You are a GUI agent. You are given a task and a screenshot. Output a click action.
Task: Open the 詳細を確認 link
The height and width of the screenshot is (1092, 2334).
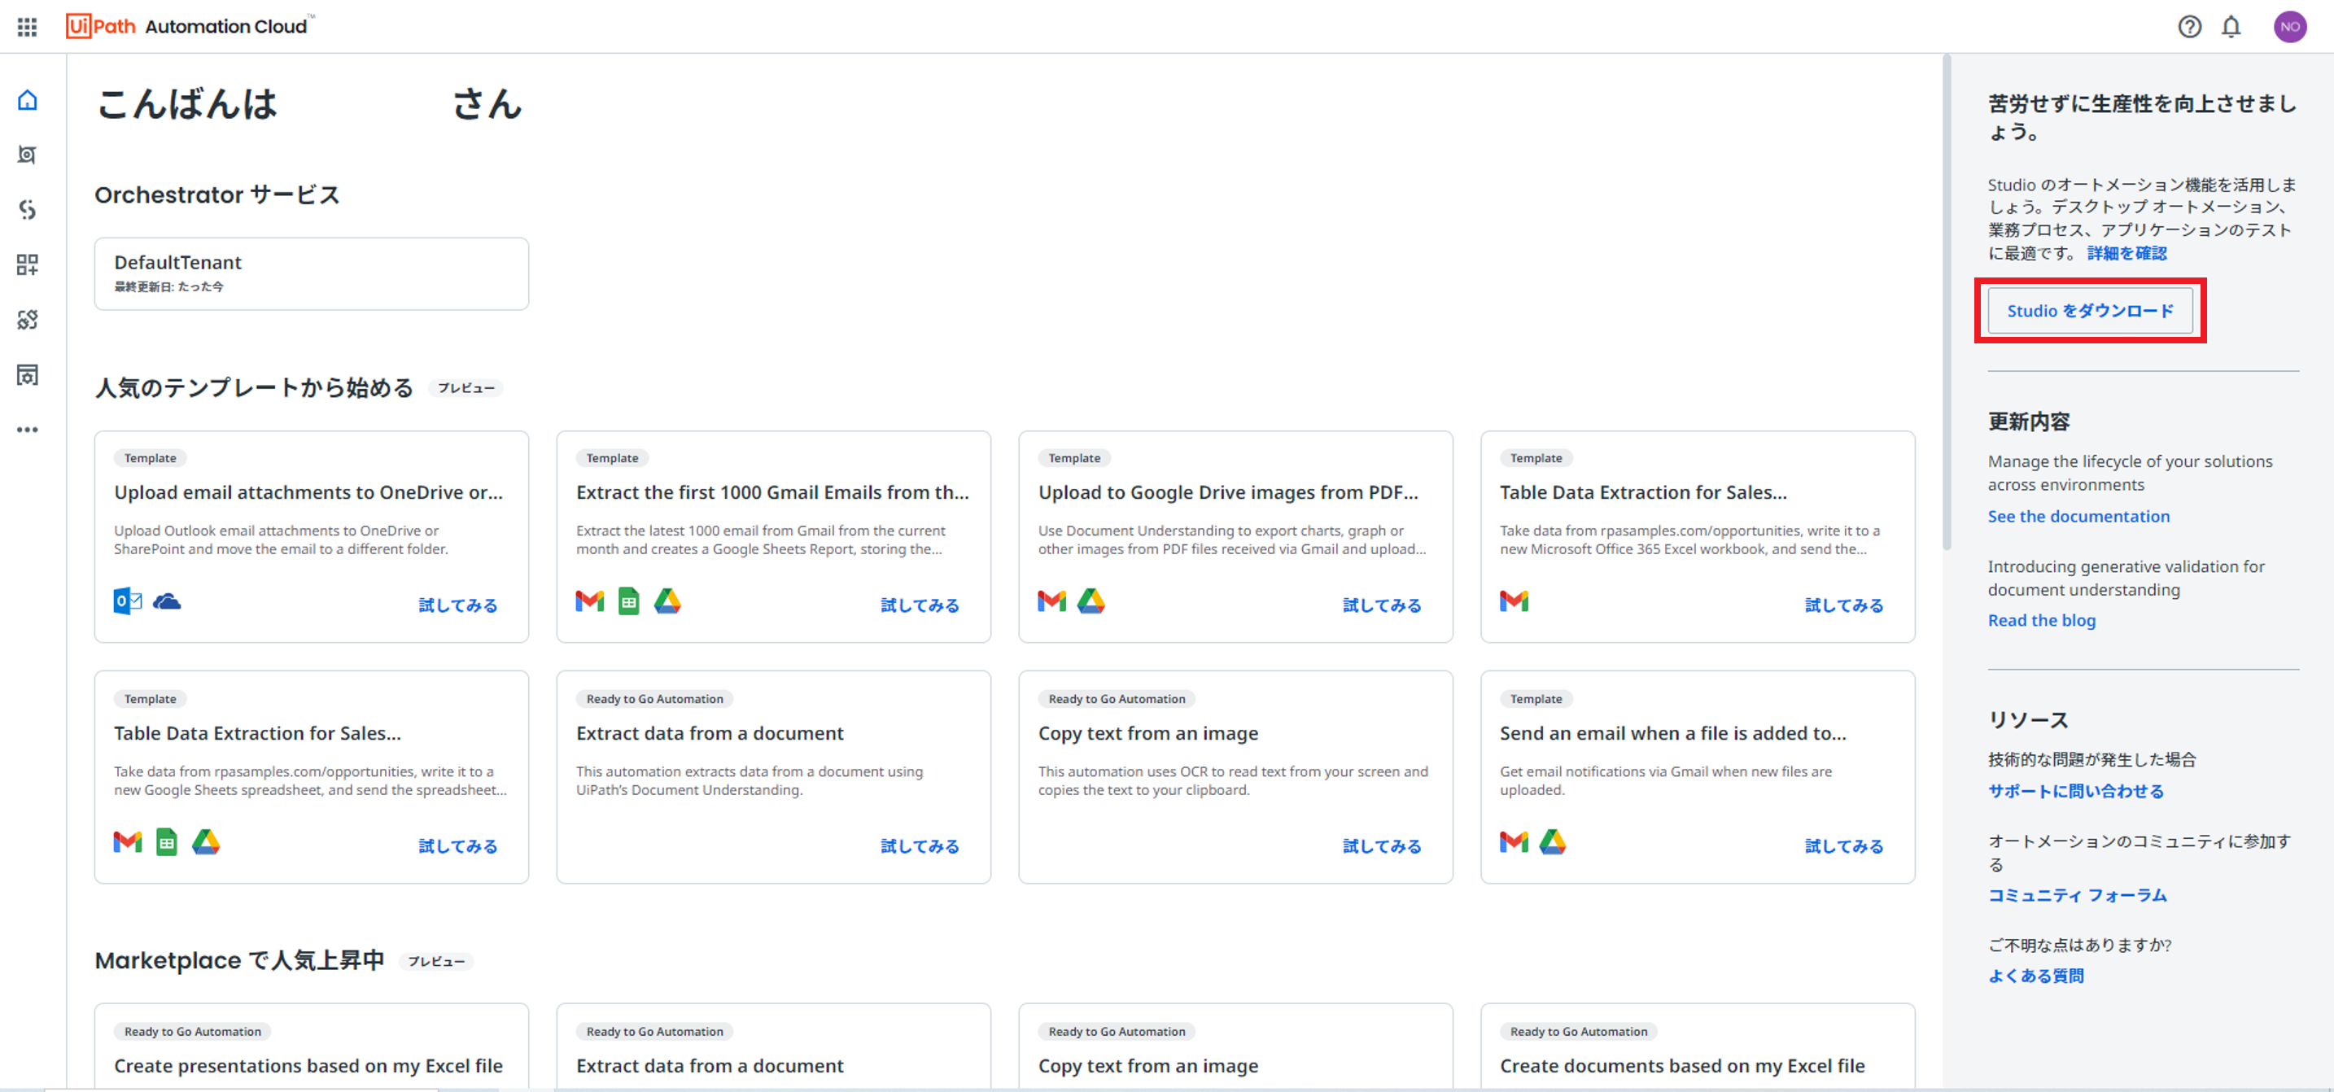point(2126,253)
